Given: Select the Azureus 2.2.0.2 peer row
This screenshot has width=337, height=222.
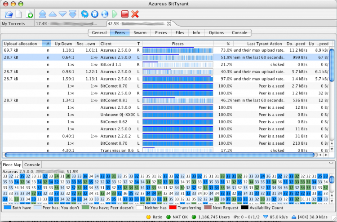Looking at the screenshot, I should coord(165,136).
